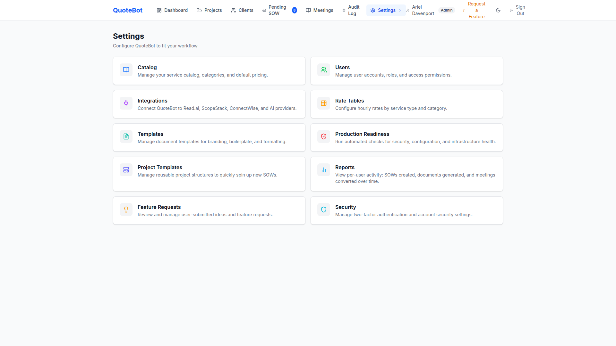This screenshot has width=616, height=346.
Task: Click the blue notification badge on Pending SOW
Action: (x=294, y=10)
